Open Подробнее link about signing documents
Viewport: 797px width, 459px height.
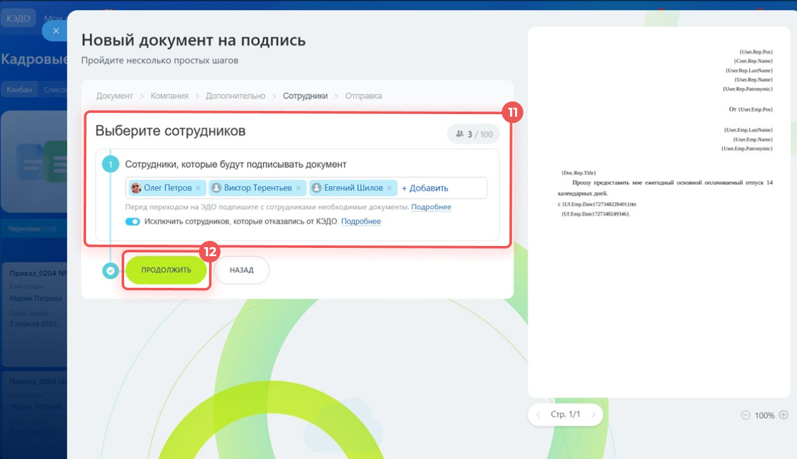(431, 207)
